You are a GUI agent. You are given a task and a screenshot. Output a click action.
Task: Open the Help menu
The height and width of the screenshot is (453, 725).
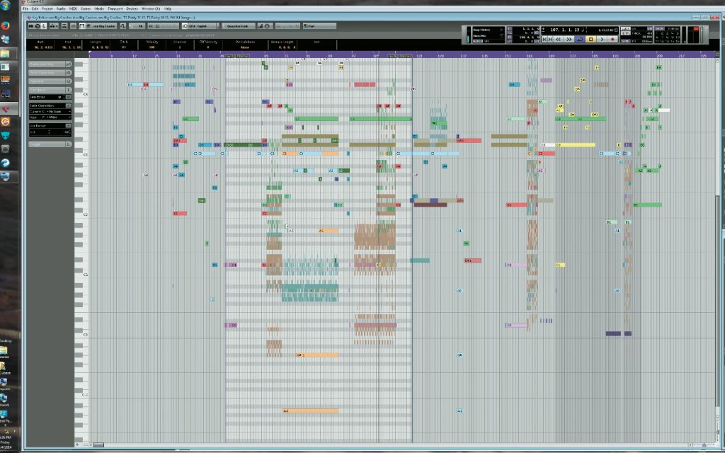click(x=168, y=8)
